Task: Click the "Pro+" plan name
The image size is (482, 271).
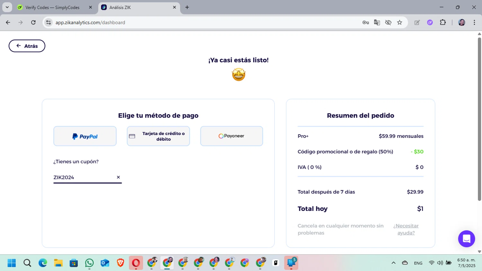Action: pyautogui.click(x=303, y=136)
